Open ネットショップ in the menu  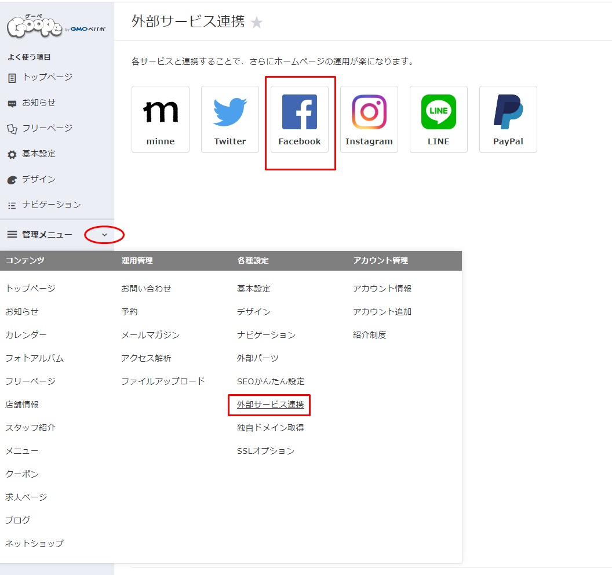[x=34, y=543]
